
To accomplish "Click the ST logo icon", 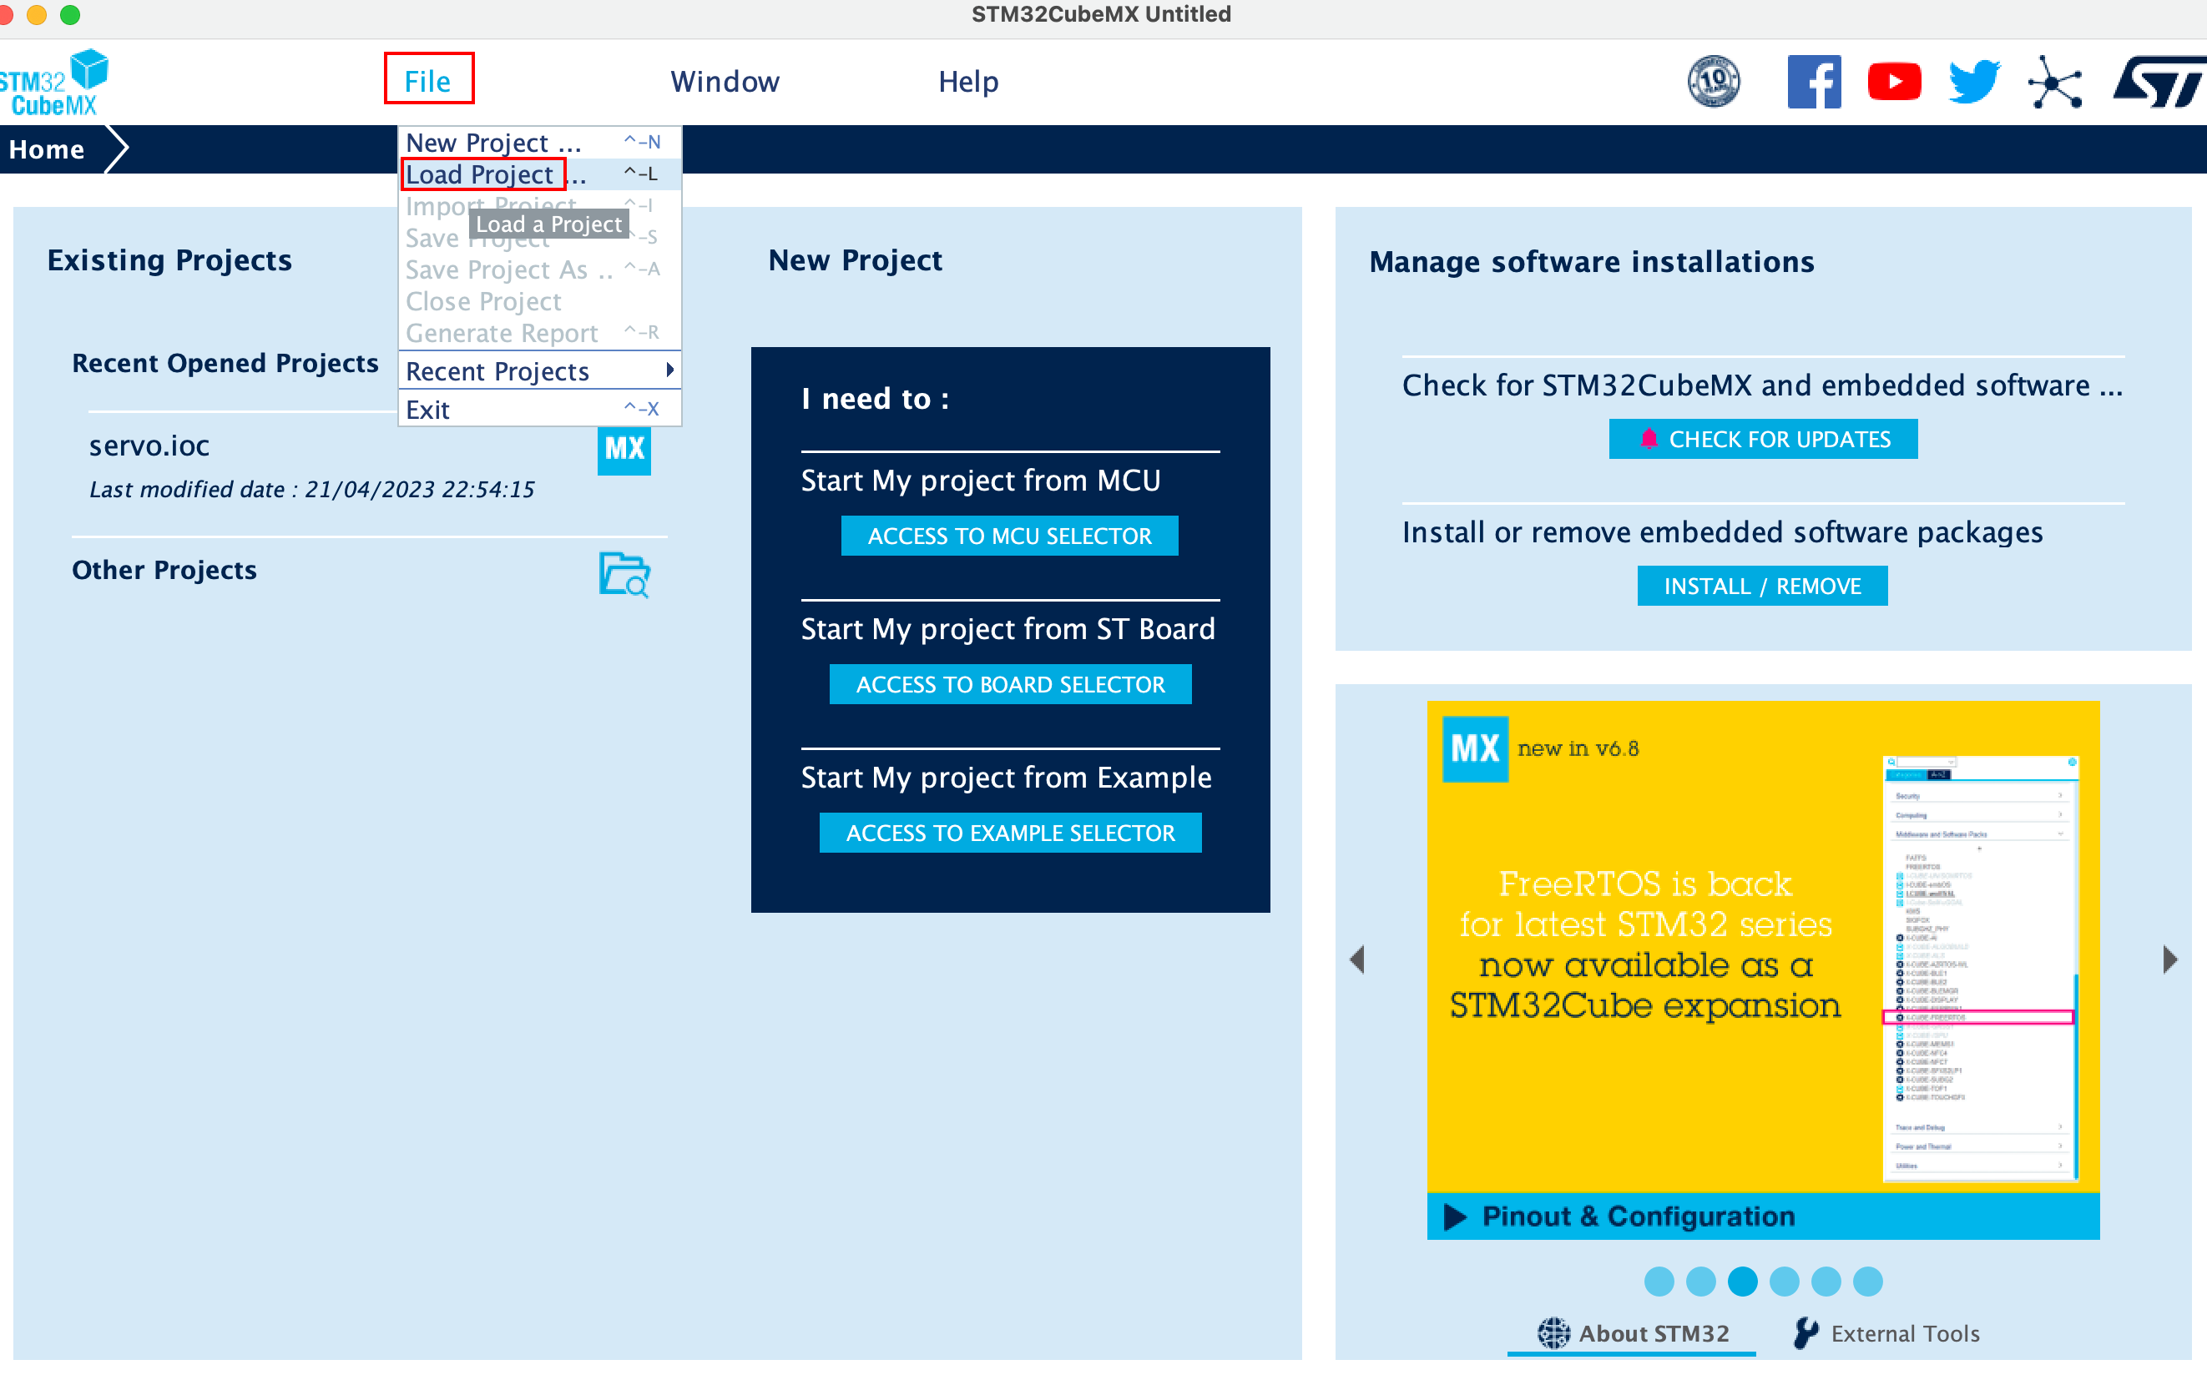I will [x=2158, y=83].
